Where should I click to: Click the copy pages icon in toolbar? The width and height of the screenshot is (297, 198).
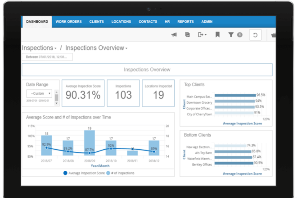187,35
